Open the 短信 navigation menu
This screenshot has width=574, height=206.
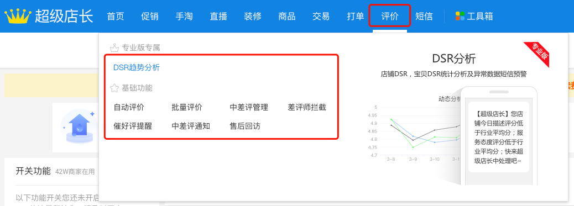[x=424, y=16]
